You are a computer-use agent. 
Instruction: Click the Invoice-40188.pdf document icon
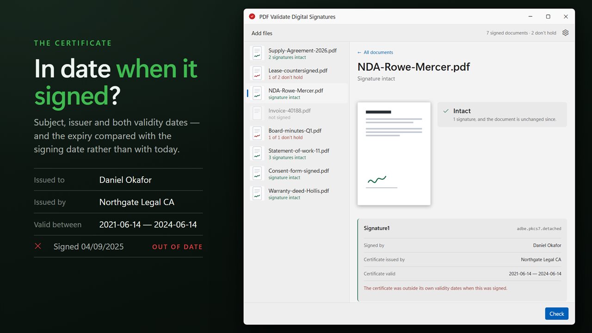coord(257,113)
